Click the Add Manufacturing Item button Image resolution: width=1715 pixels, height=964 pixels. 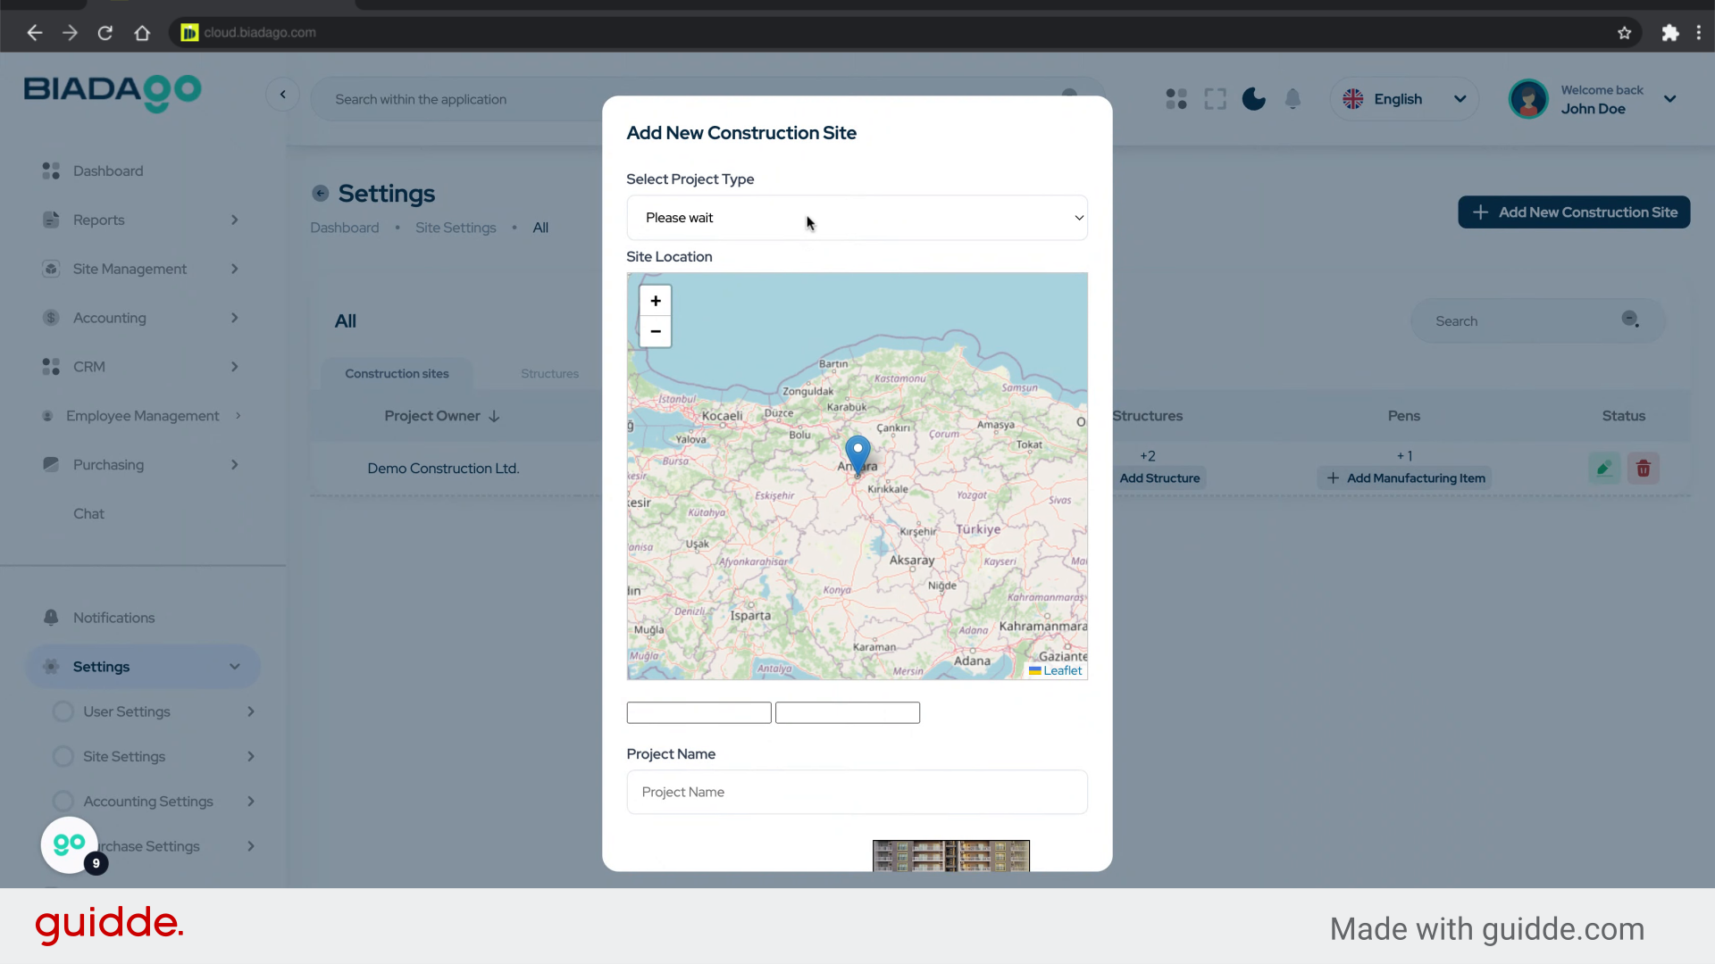[1405, 478]
